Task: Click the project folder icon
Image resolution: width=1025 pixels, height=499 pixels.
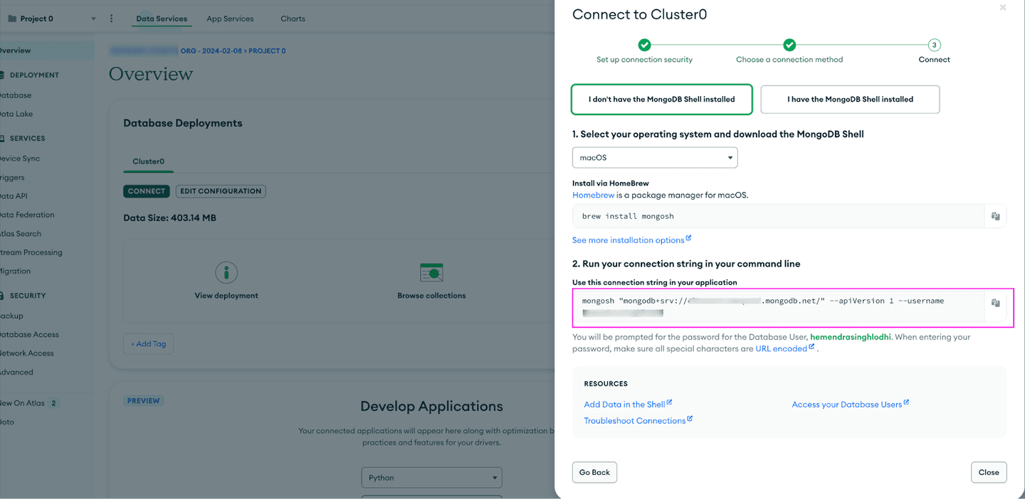Action: pos(12,18)
